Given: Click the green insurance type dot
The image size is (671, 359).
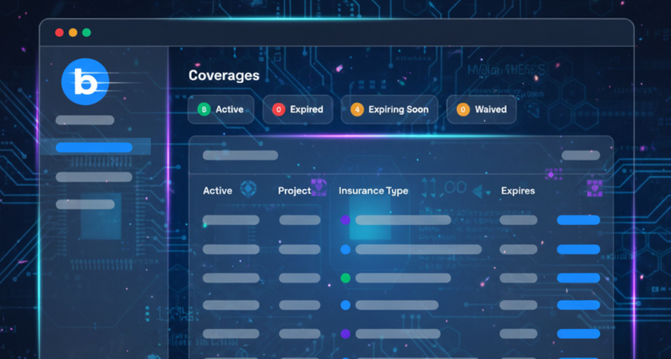Looking at the screenshot, I should (345, 278).
